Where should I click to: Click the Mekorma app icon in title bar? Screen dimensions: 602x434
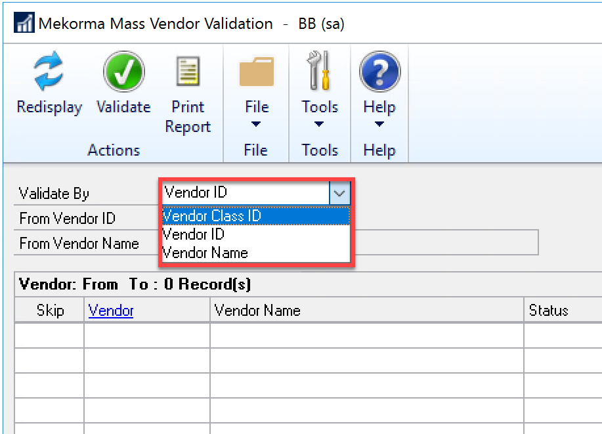coord(24,23)
